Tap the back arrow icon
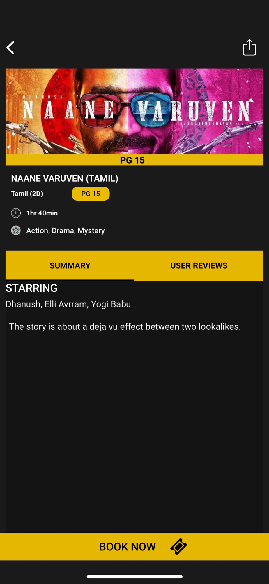Viewport: 269px width, 584px height. click(10, 48)
